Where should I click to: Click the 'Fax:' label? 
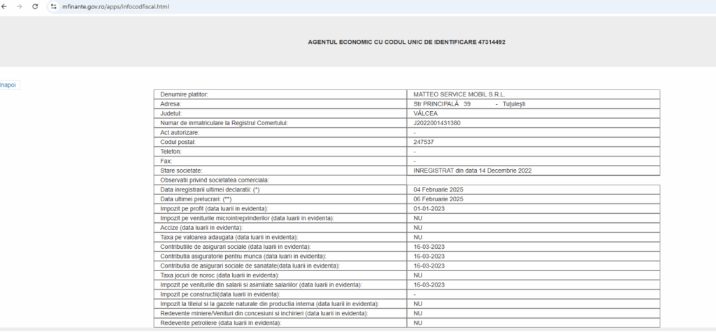point(166,161)
